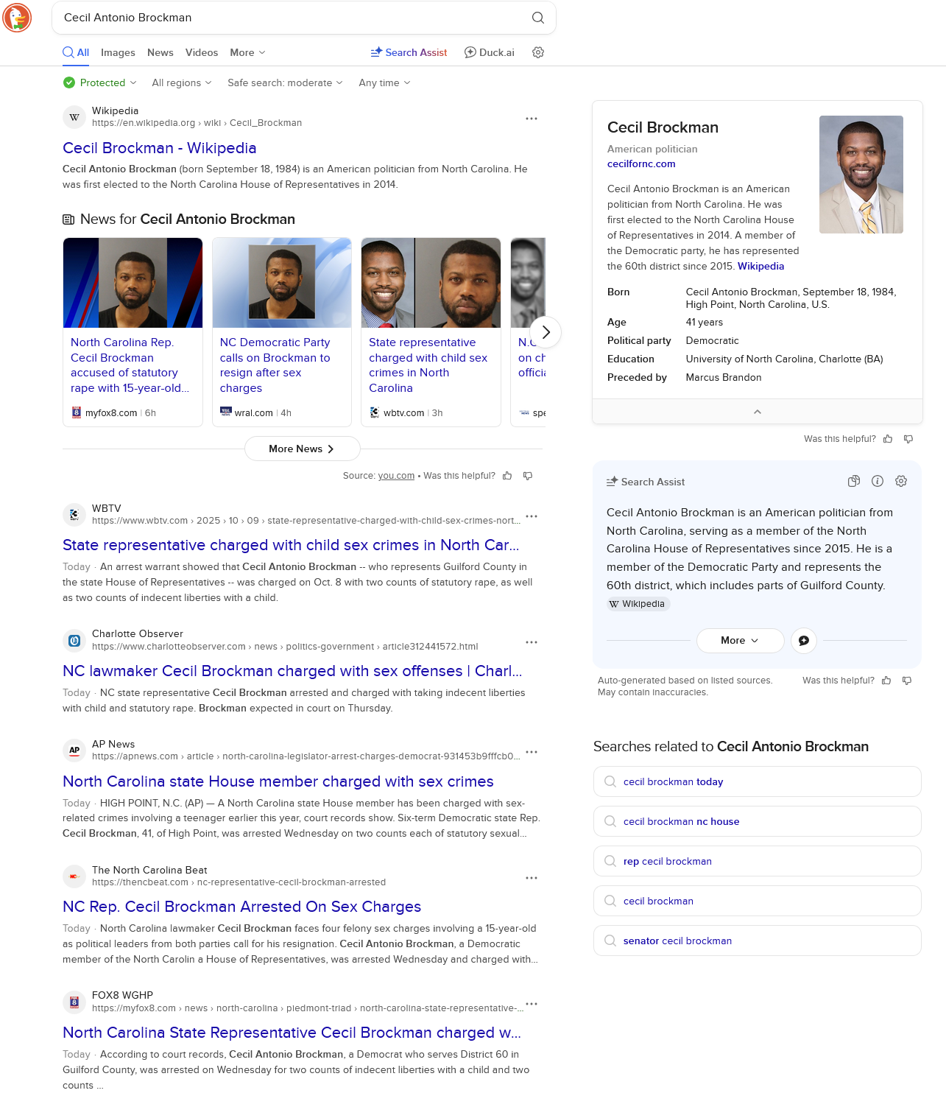
Task: Open the cecilfornc.com website link
Action: coord(641,164)
